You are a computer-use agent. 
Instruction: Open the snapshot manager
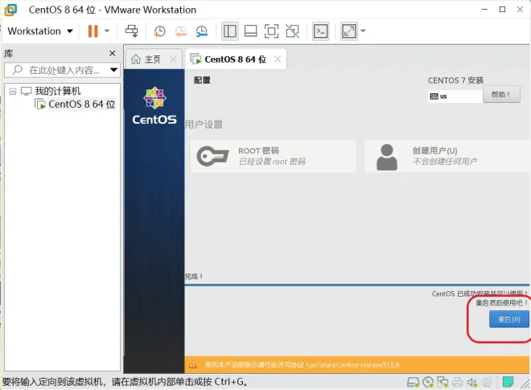click(x=201, y=31)
